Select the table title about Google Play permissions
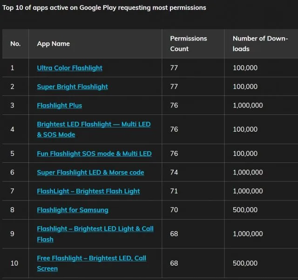 (104, 7)
